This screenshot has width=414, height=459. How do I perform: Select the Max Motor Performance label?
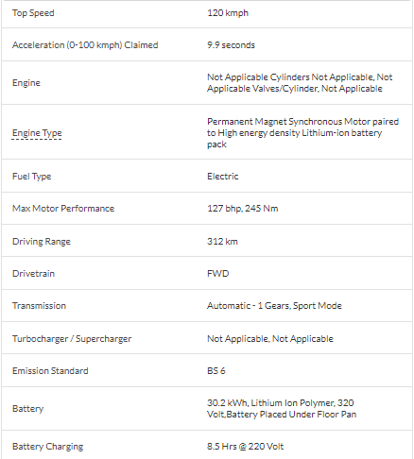point(63,209)
